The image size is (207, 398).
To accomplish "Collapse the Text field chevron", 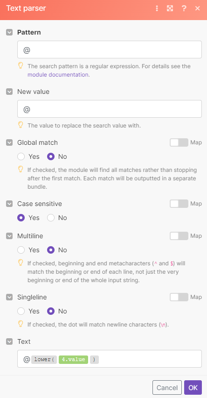I will (x=9, y=341).
